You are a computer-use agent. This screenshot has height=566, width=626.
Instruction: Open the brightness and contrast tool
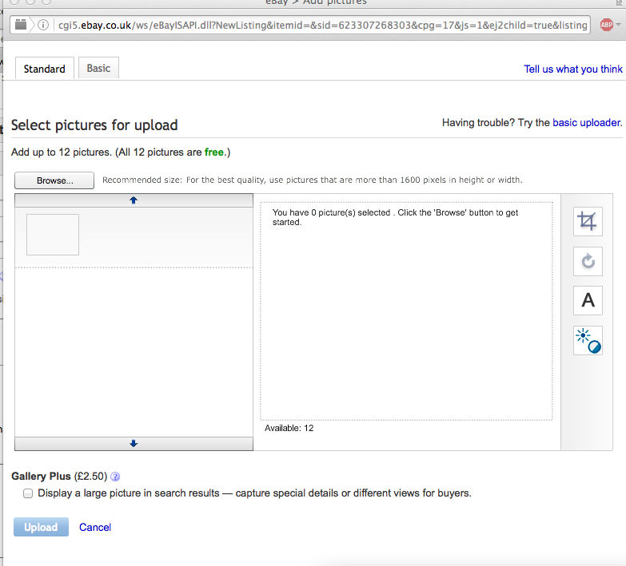coord(588,340)
